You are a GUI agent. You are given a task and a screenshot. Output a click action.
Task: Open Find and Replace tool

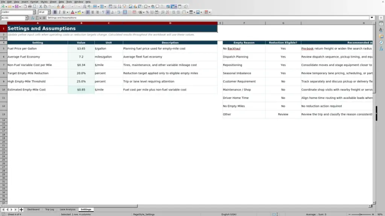(85, 6)
